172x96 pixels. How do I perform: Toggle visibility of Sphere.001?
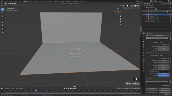point(170,20)
